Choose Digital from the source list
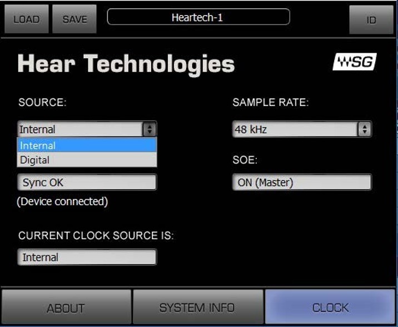 click(87, 160)
